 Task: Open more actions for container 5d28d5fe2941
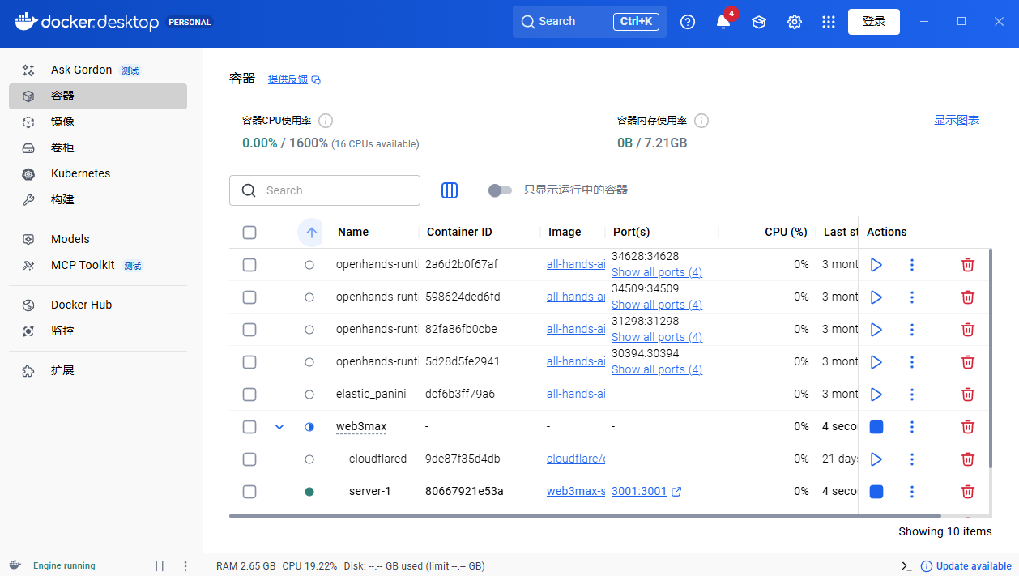(912, 362)
